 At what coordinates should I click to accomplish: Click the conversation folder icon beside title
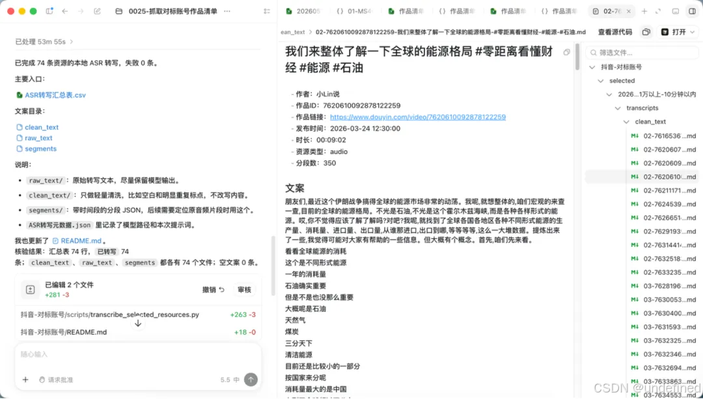tap(119, 11)
